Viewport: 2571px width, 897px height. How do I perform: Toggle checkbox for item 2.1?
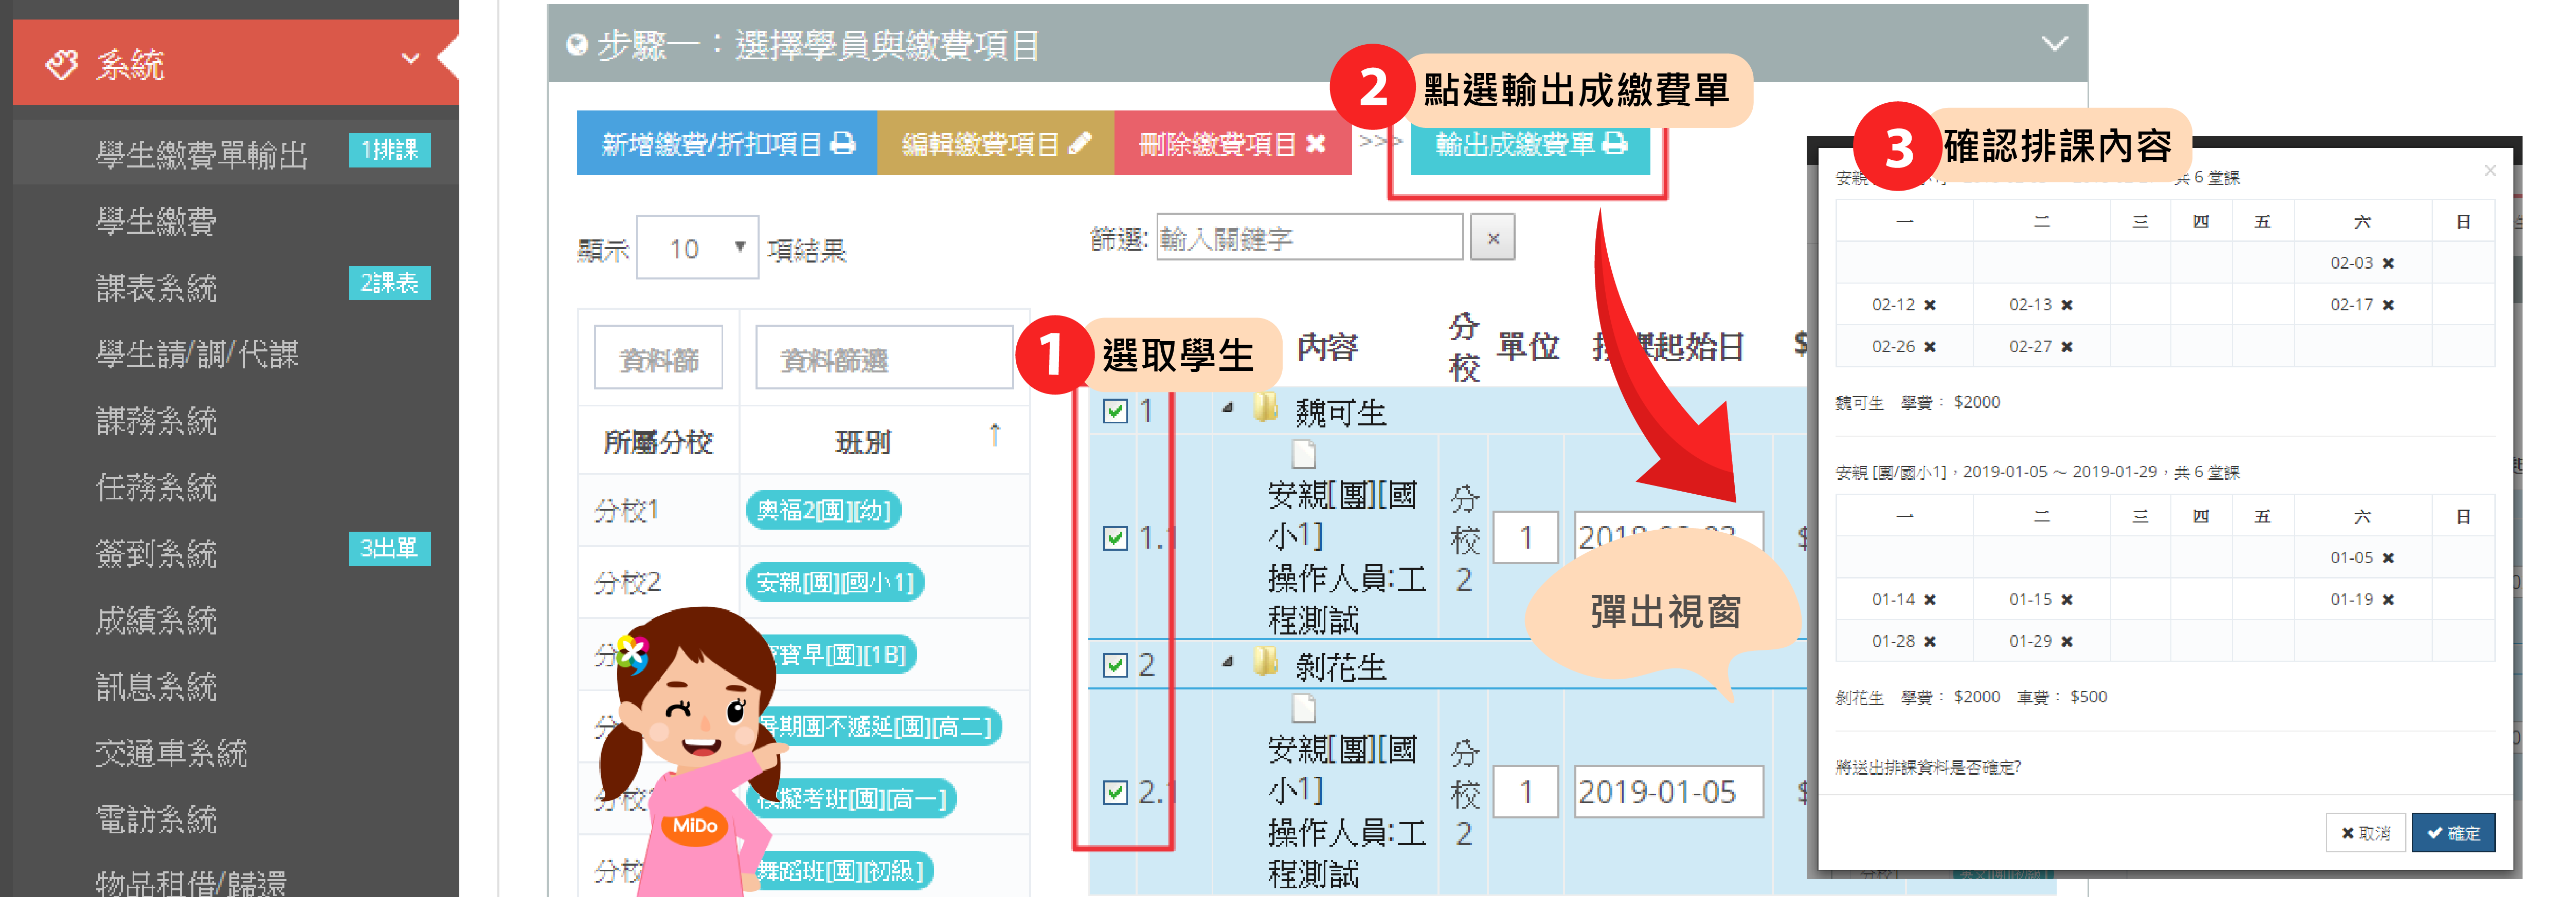click(x=1116, y=792)
